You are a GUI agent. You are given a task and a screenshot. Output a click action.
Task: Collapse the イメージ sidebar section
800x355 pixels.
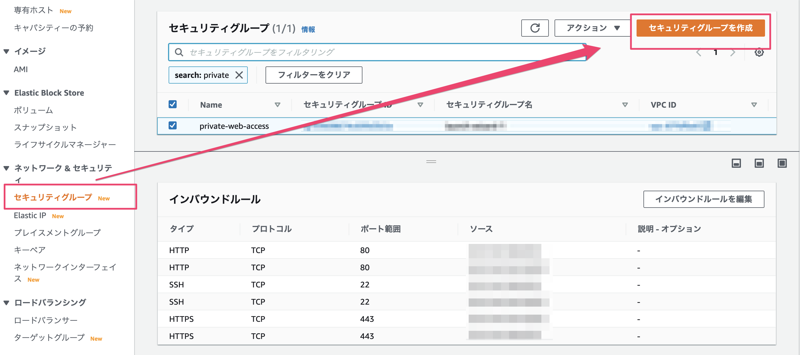(6, 51)
